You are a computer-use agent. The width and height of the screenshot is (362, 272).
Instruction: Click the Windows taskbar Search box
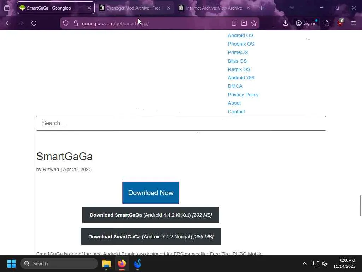[59, 263]
